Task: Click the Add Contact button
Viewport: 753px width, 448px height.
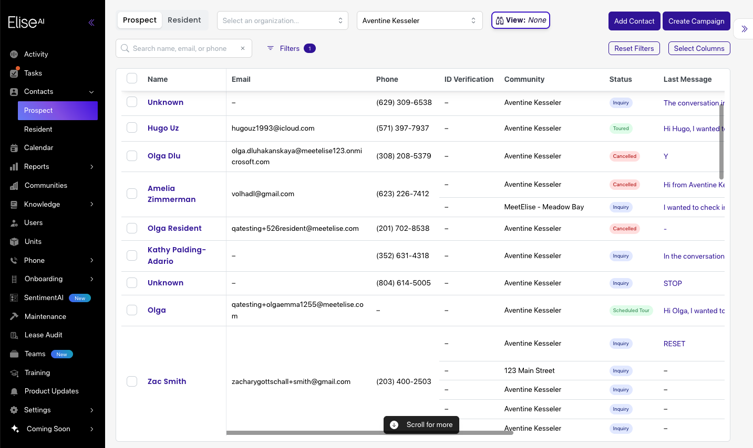Action: pos(634,21)
